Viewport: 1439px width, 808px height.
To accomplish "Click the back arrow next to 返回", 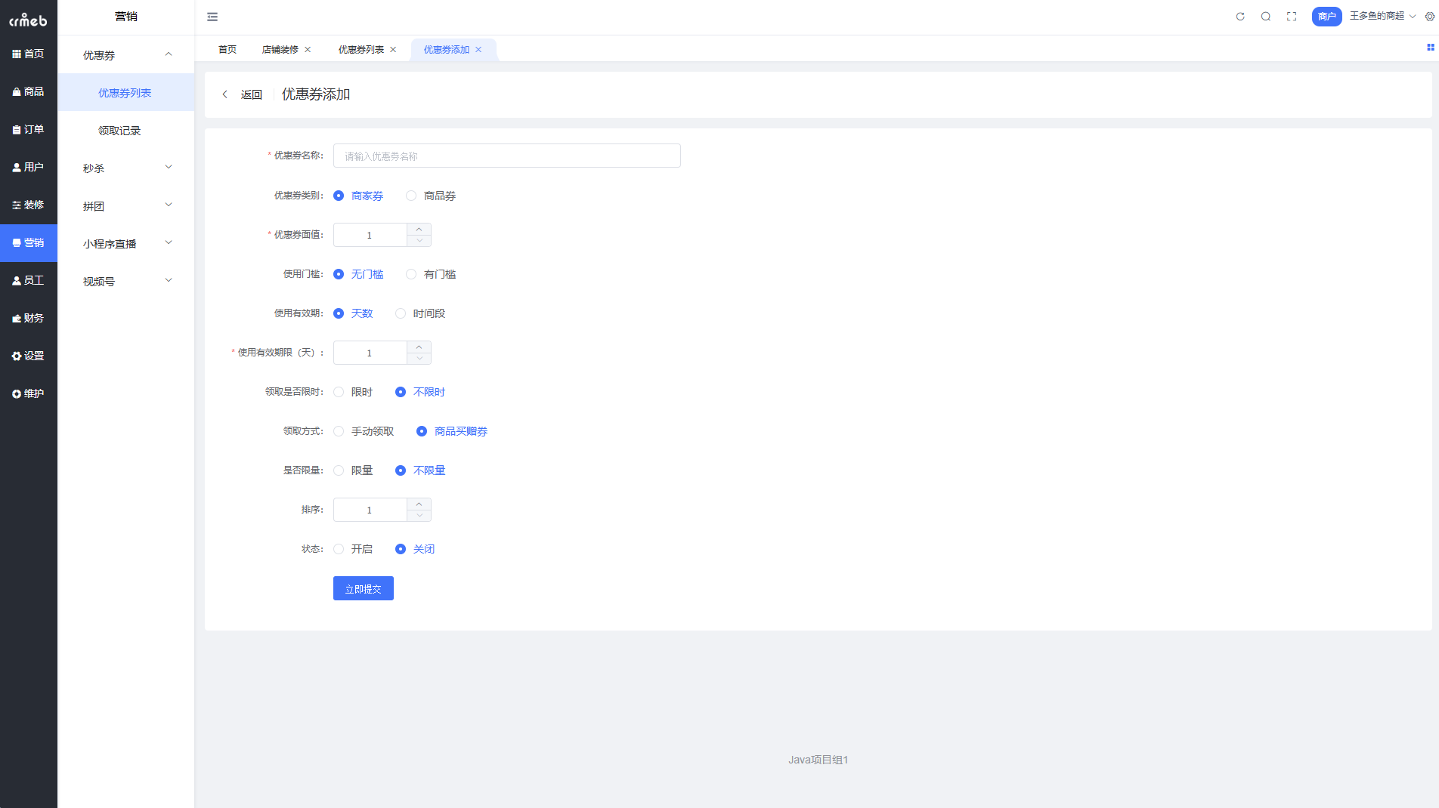I will click(224, 94).
